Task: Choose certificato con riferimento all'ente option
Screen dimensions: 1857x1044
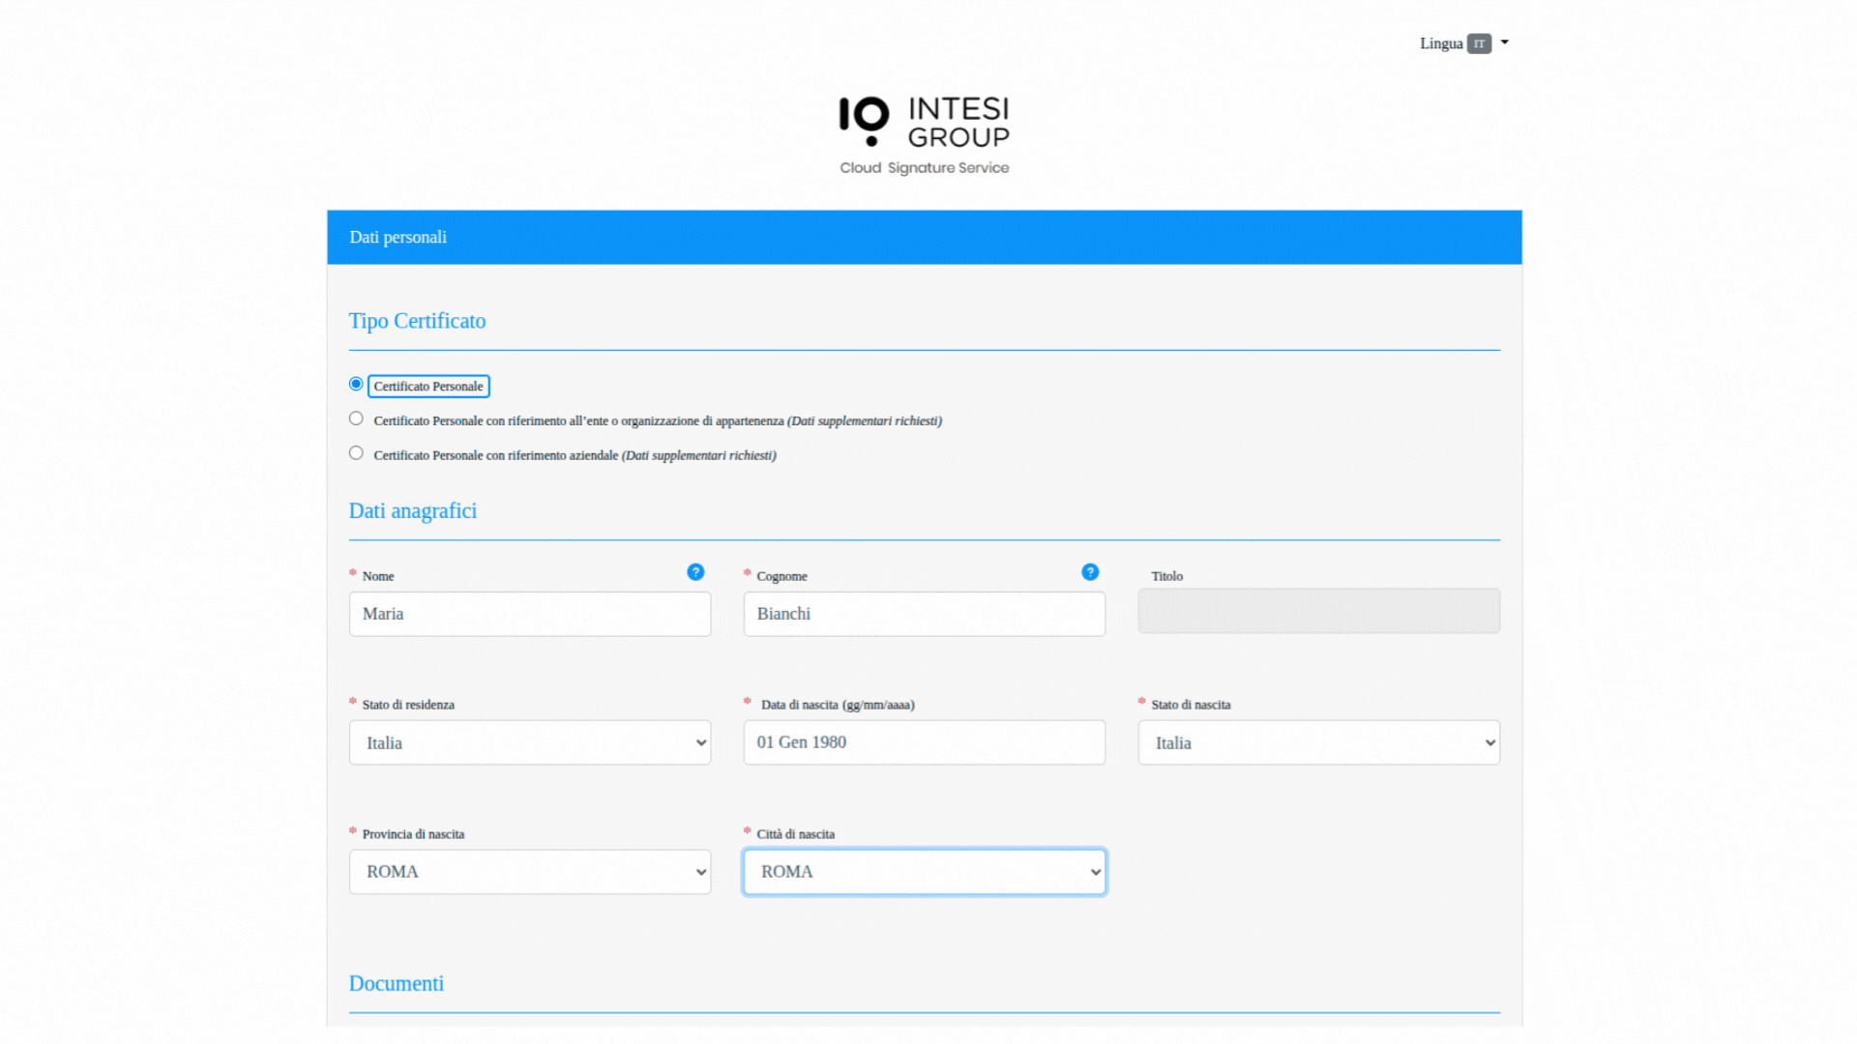Action: click(x=356, y=418)
